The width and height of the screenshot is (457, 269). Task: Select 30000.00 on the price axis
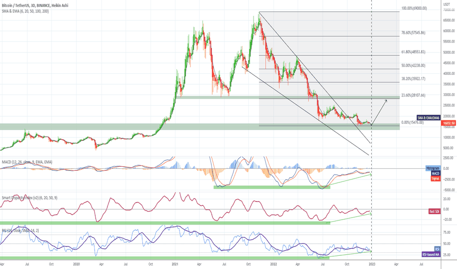449,95
